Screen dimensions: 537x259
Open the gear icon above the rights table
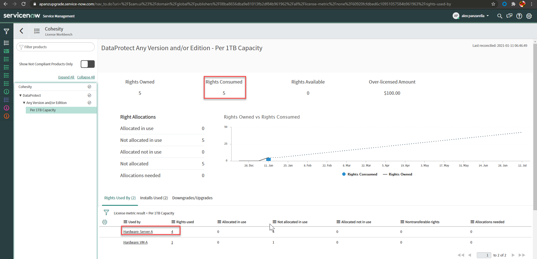coord(105,222)
